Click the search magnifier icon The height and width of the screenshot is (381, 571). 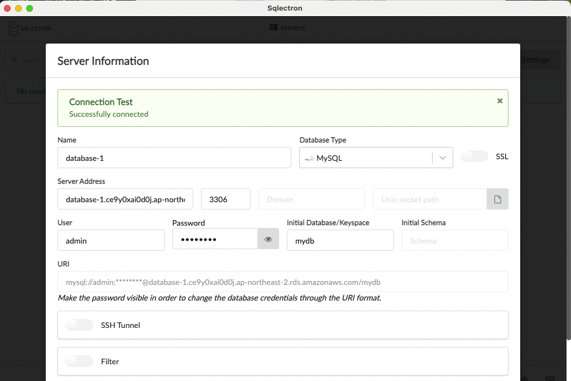(13, 60)
